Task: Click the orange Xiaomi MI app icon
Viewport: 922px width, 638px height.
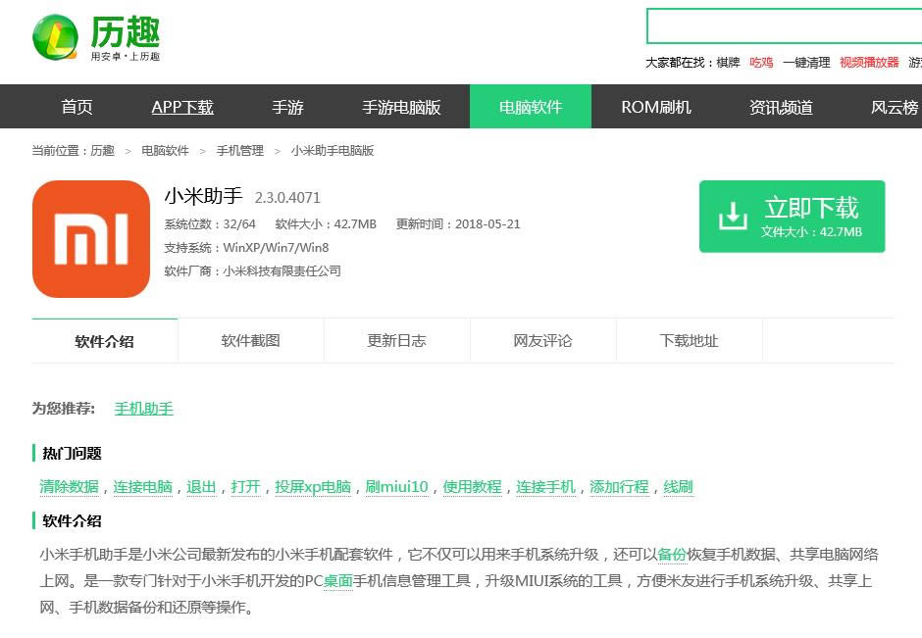Action: (x=90, y=239)
